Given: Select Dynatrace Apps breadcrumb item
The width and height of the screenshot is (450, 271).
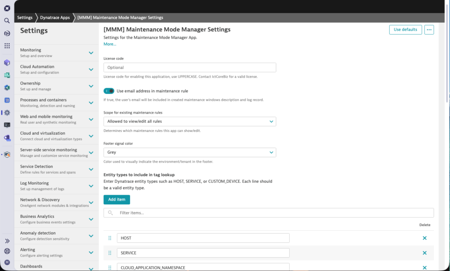Looking at the screenshot, I should click(x=55, y=18).
